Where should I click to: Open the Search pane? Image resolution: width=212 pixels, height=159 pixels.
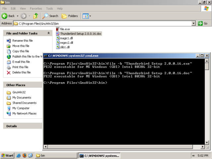[x=50, y=16]
